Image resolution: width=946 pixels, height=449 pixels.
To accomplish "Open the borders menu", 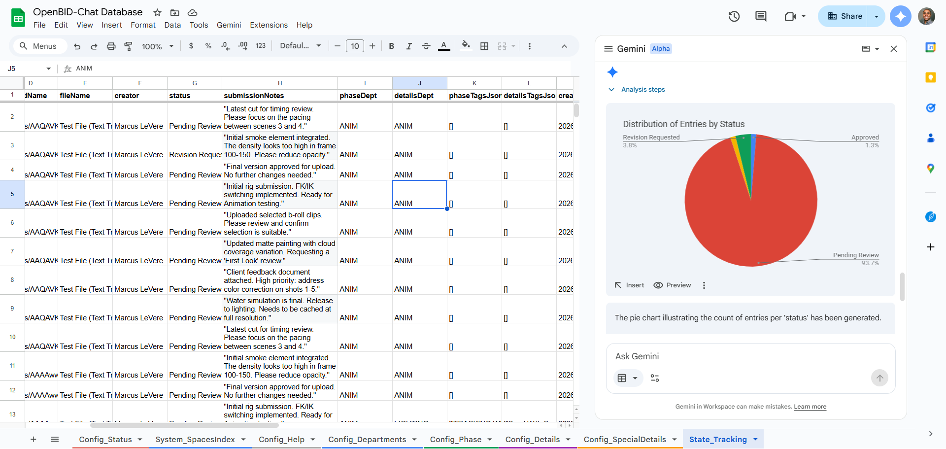I will click(484, 46).
